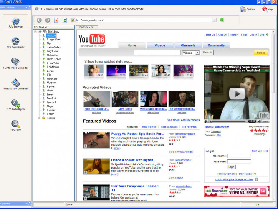278x209 pixels.
Task: Select BrightCove in site list
Action: [53, 51]
